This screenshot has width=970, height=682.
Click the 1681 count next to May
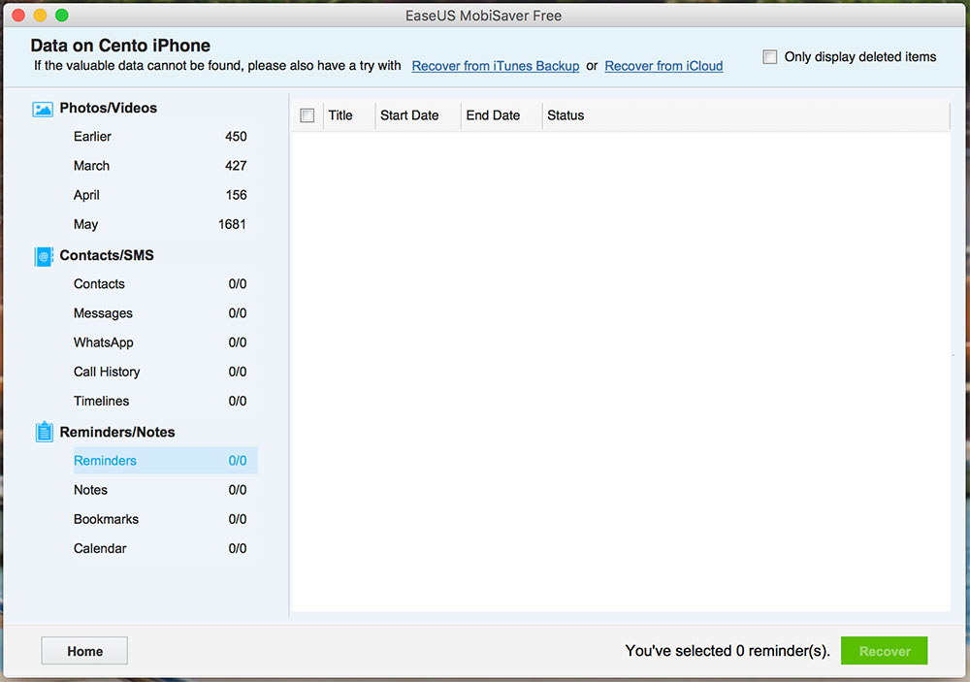[232, 224]
